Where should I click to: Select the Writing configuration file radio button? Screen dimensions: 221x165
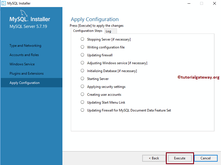[x=82, y=47]
